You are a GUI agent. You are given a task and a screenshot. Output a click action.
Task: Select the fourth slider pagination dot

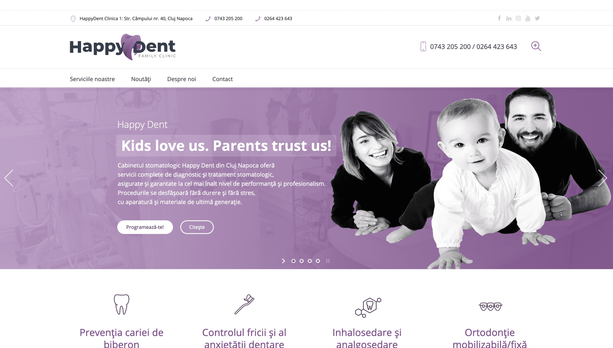pyautogui.click(x=318, y=261)
